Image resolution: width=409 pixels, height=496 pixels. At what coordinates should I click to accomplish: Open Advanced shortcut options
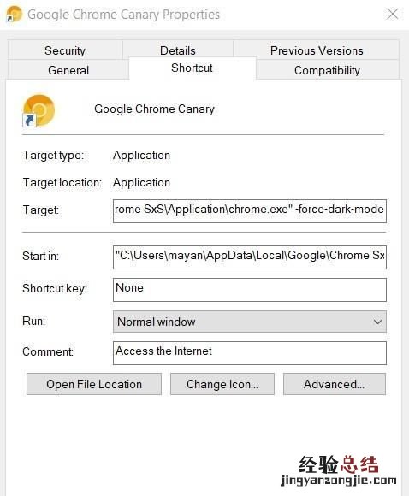point(335,384)
